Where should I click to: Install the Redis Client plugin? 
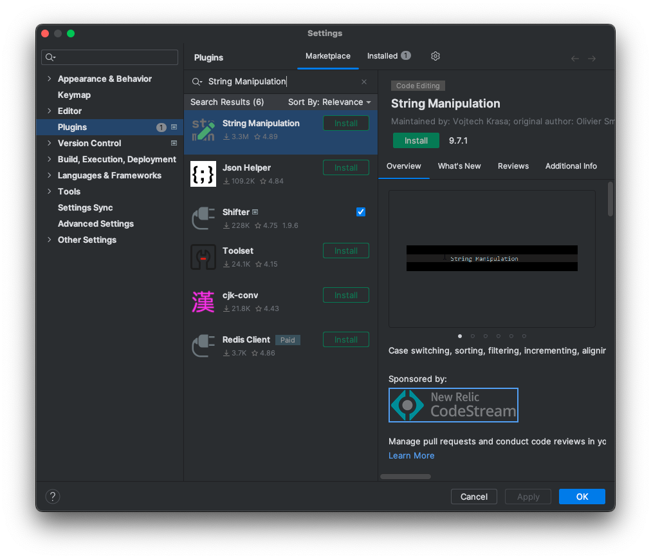click(346, 340)
